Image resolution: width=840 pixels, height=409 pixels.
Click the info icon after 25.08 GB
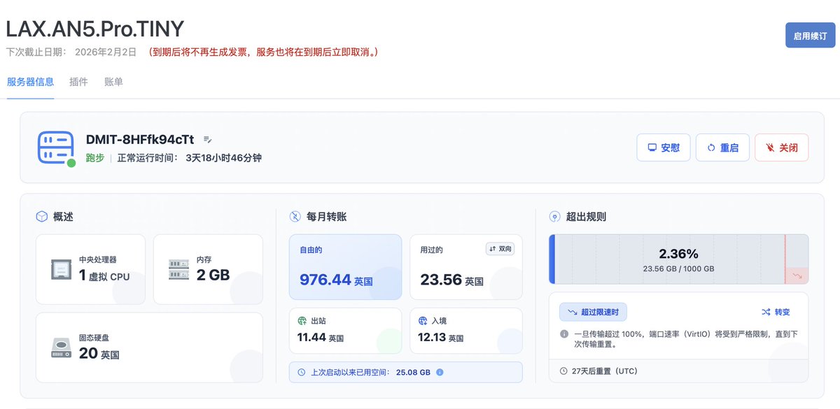[440, 372]
